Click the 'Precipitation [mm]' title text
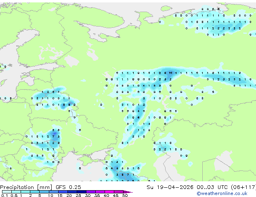The height and width of the screenshot is (197, 256). 26,187
